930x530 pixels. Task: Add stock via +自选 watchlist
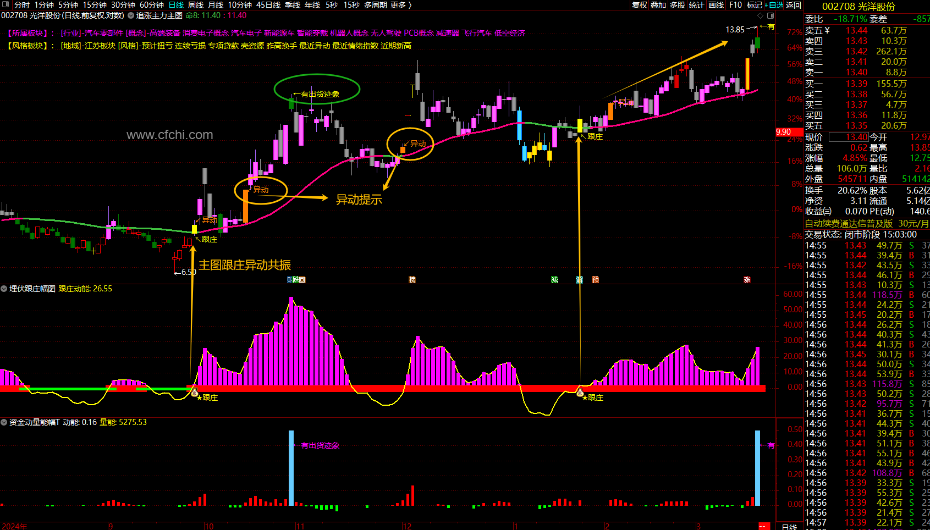click(774, 5)
